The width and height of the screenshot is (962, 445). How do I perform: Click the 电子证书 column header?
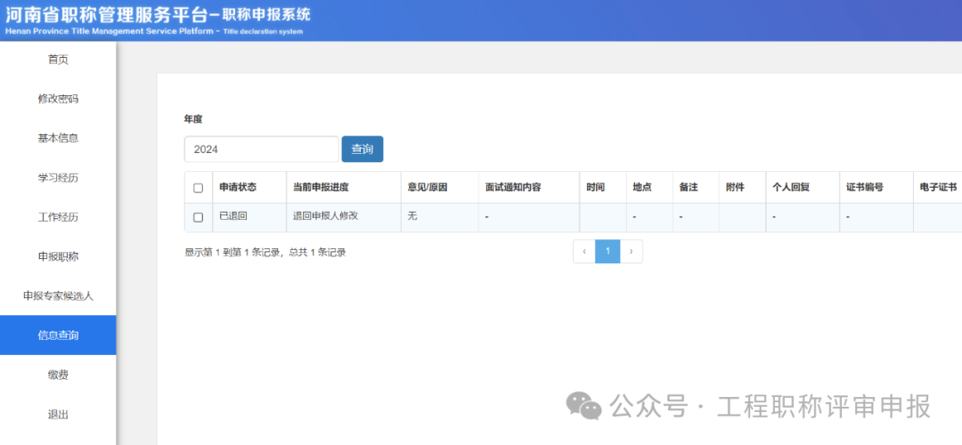(938, 188)
